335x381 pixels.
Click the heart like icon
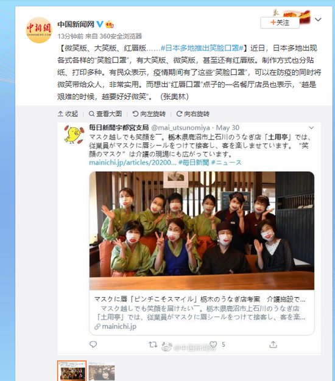point(213,344)
